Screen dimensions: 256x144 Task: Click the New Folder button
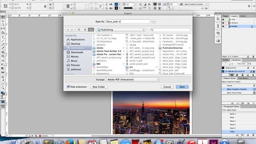pyautogui.click(x=99, y=87)
